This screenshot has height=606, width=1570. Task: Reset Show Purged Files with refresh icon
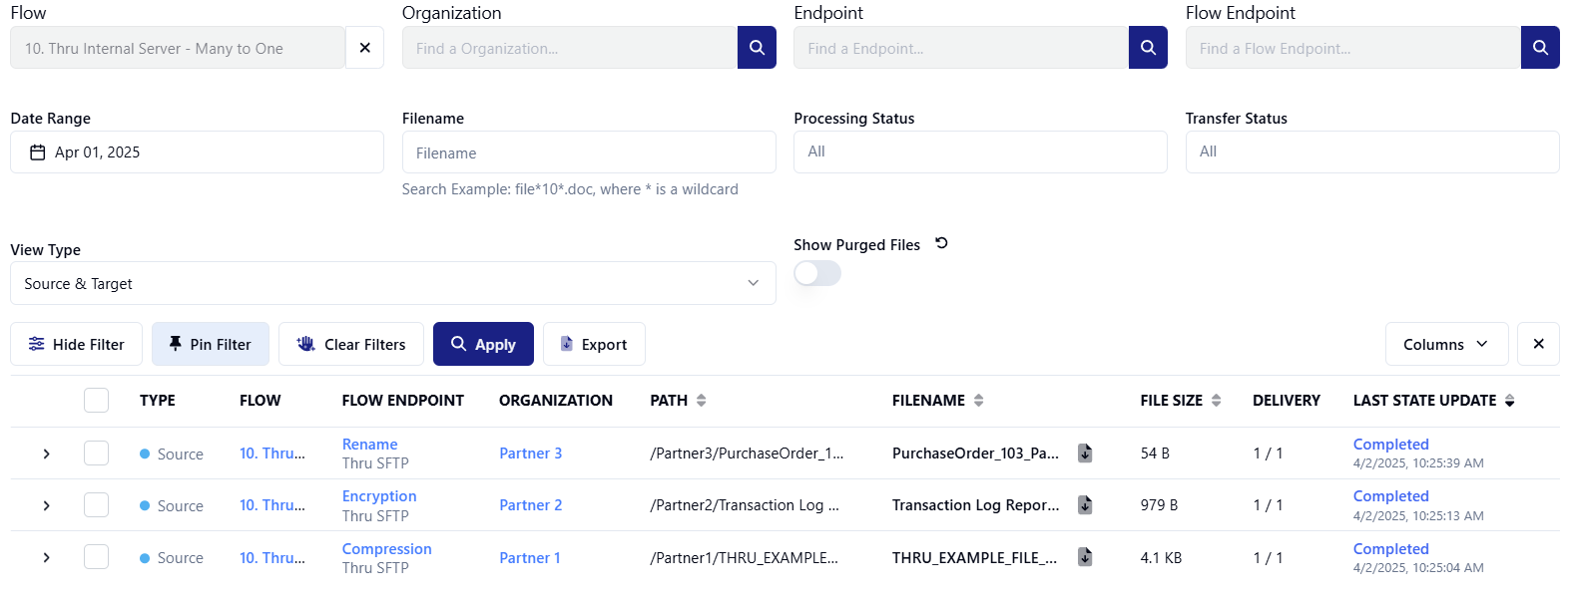(x=941, y=243)
